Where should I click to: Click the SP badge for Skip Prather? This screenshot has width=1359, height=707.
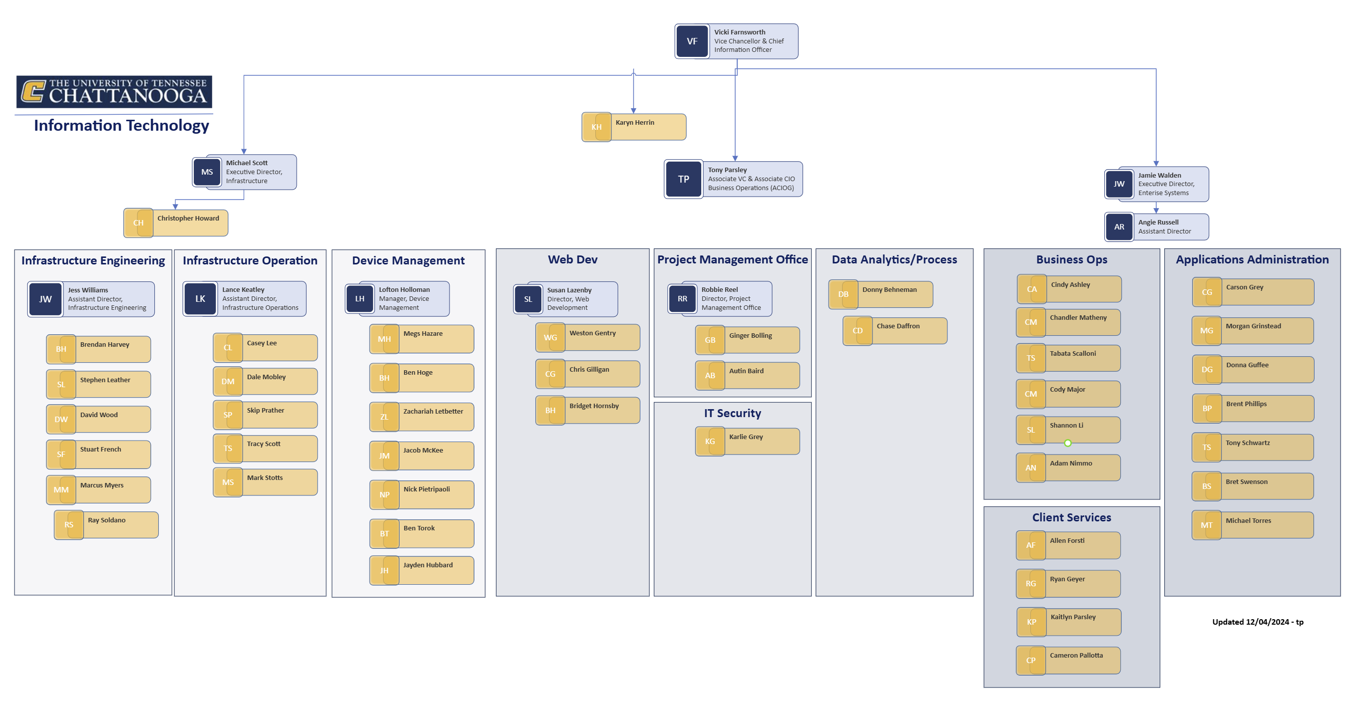(x=227, y=415)
